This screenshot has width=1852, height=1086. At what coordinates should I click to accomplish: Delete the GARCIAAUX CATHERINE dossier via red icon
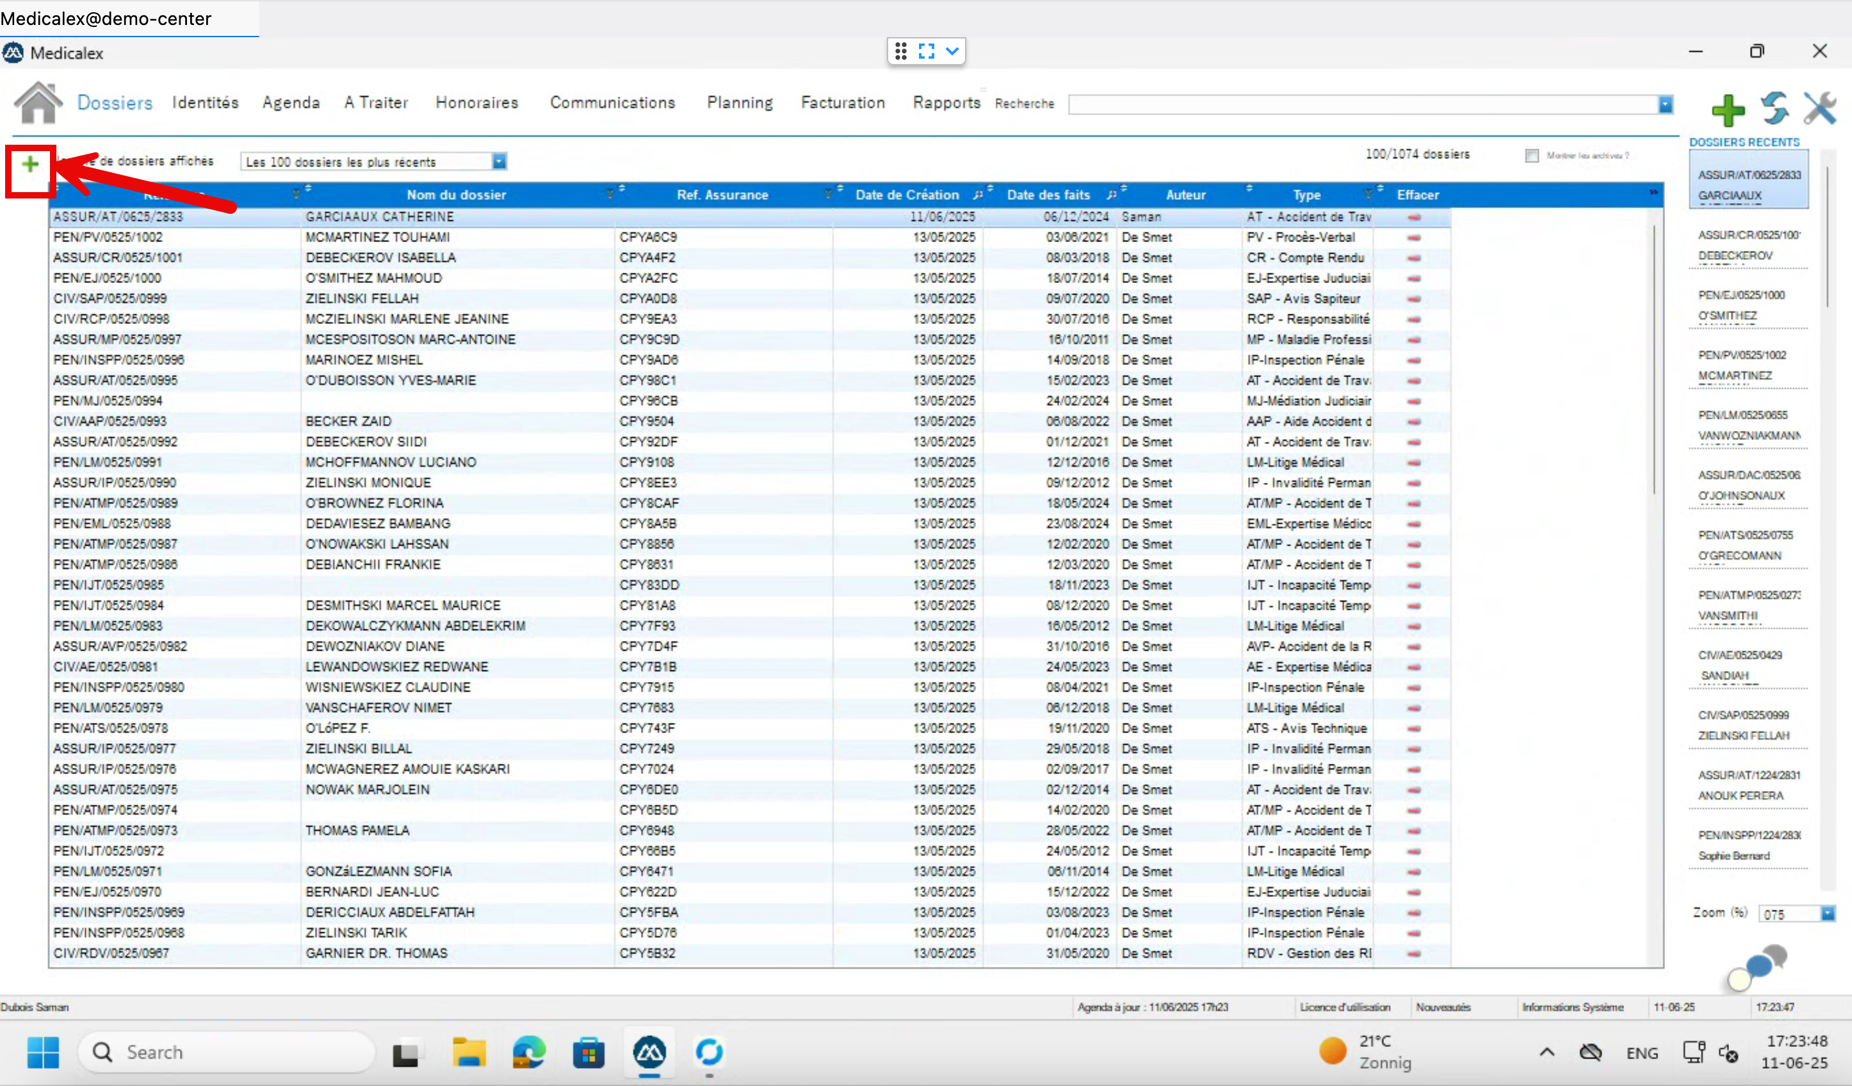pyautogui.click(x=1414, y=218)
